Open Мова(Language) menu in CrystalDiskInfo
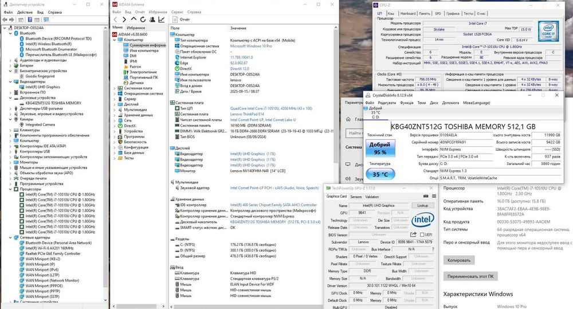 click(x=476, y=103)
